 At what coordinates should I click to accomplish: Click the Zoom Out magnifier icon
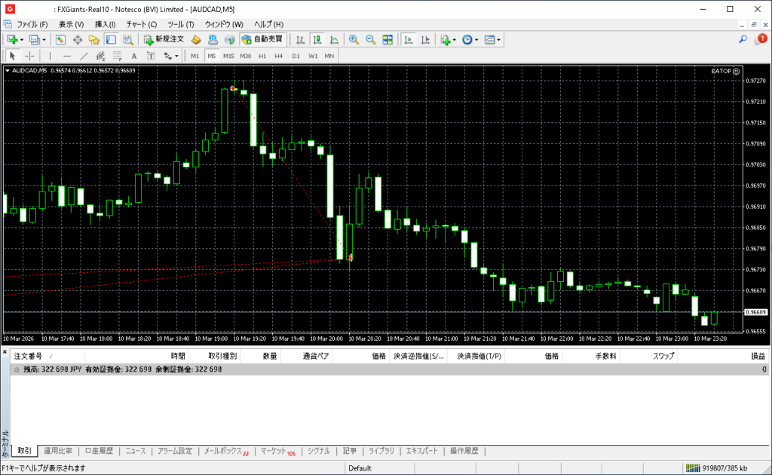[370, 39]
